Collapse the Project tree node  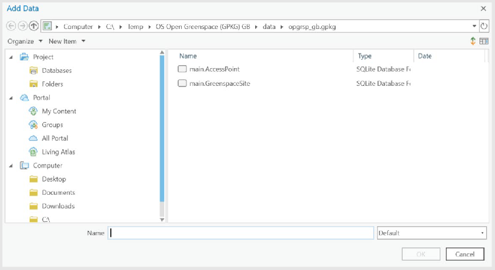pyautogui.click(x=11, y=57)
